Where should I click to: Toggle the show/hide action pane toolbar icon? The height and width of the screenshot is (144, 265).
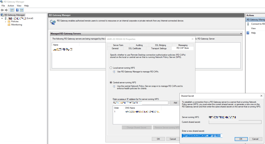(21, 10)
